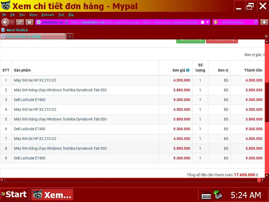Click the Thành tiền 4.500.000 in row 1
Screen dimensions: 269x202
(254, 80)
